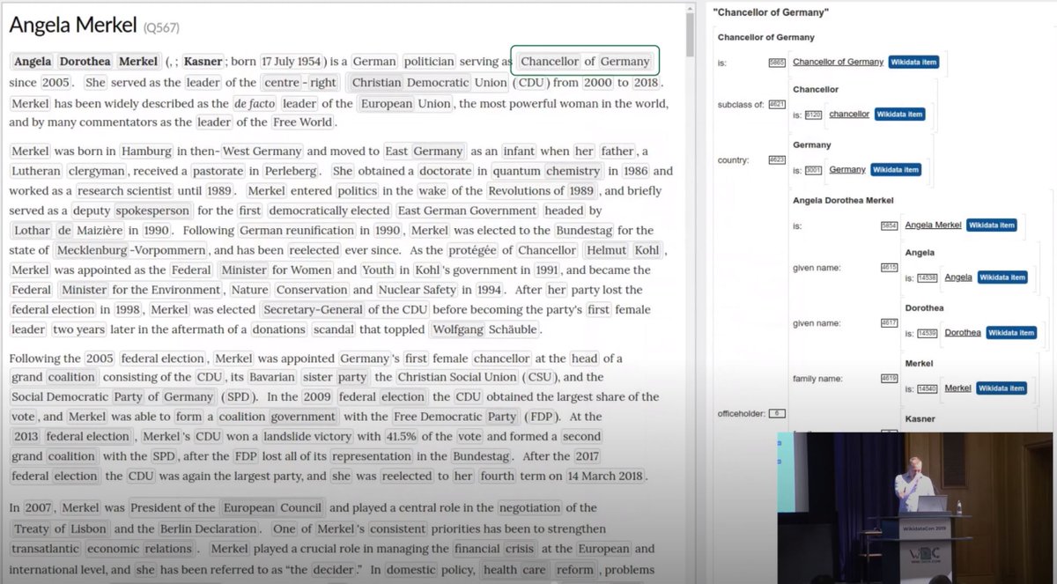1057x584 pixels.
Task: Open the Chancellor of Germany link in side panel
Action: click(838, 62)
